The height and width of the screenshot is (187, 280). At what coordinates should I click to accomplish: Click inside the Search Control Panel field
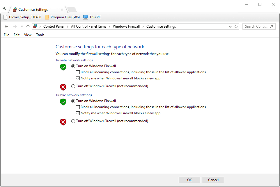258,26
